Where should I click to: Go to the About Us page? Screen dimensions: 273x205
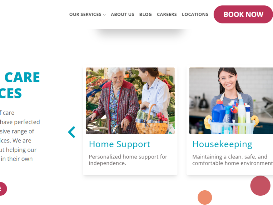pos(123,14)
